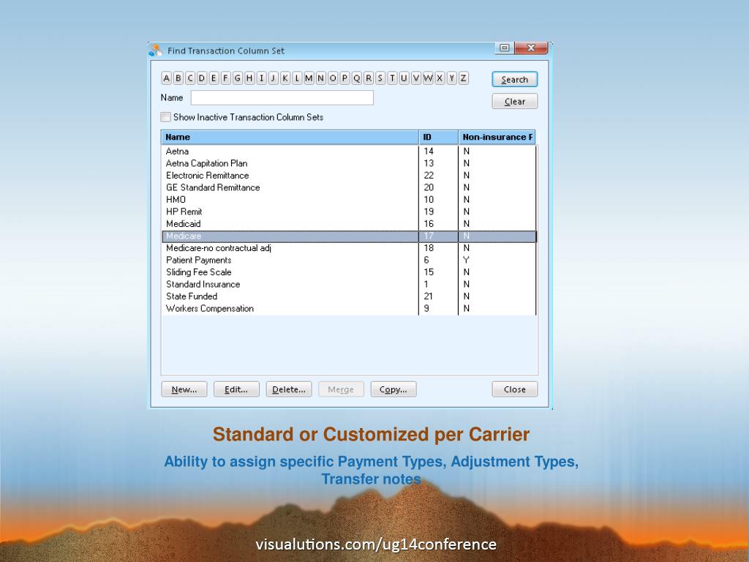Choose the Z letter filter
Viewport: 749px width, 562px height.
[x=463, y=78]
